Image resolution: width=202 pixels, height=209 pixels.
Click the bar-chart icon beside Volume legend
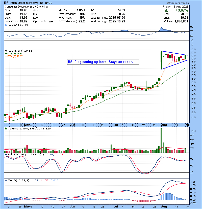(x=6, y=128)
